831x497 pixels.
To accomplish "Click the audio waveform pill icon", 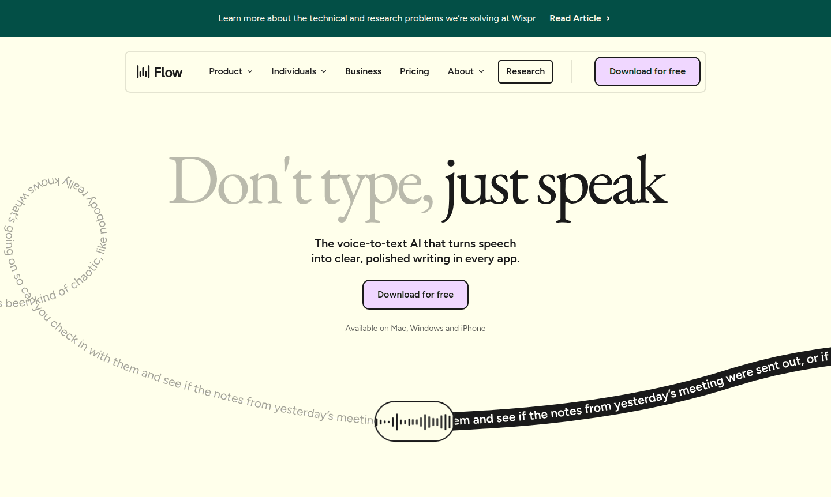I will point(414,421).
